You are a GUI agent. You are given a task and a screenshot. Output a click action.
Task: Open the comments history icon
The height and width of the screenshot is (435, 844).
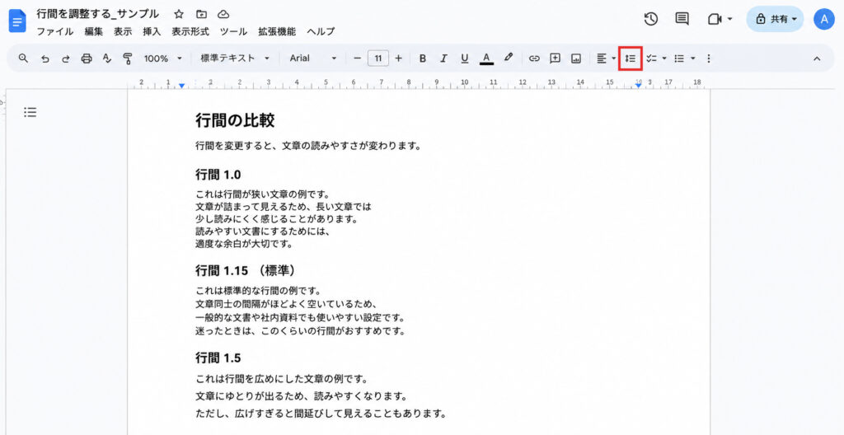[x=682, y=20]
